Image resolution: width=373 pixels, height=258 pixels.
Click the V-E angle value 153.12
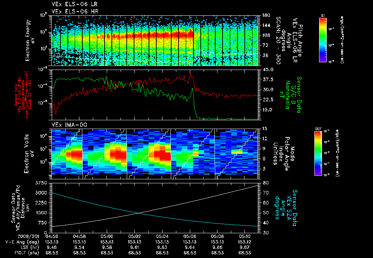pyautogui.click(x=244, y=242)
